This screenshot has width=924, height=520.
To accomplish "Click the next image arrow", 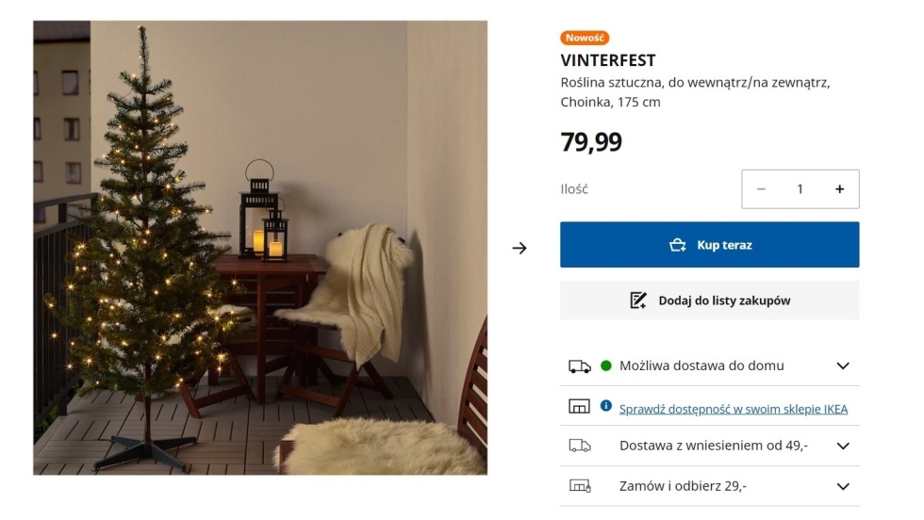I will [x=520, y=249].
